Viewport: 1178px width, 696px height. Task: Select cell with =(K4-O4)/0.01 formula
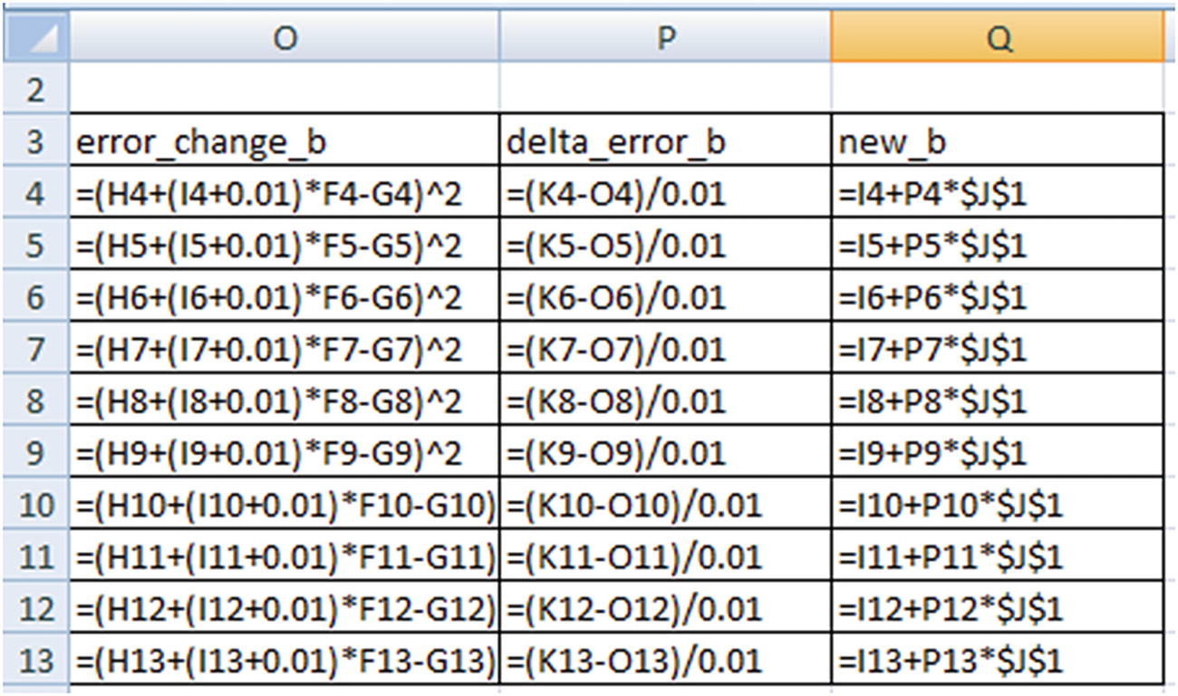click(x=664, y=194)
